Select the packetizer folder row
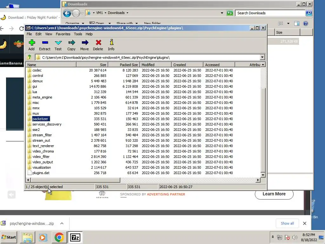Viewport: 325px width, 244px height. pos(143,119)
